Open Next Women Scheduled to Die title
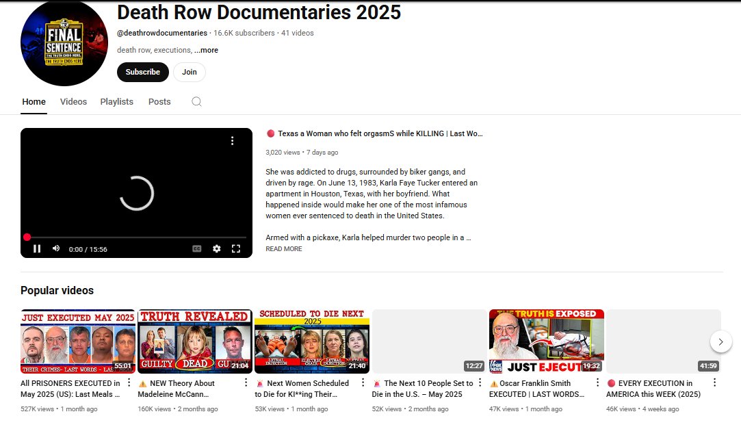Screen dimensions: 741x427 point(302,389)
